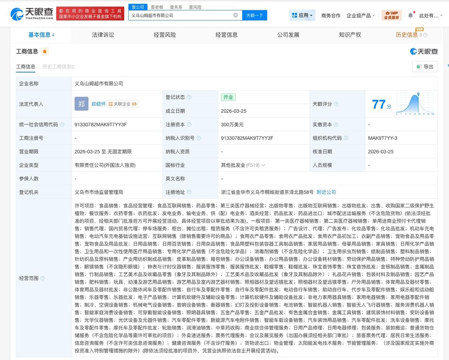The width and height of the screenshot is (449, 360).
Task: Click the 应用 apps grid icon
Action: click(x=295, y=15)
